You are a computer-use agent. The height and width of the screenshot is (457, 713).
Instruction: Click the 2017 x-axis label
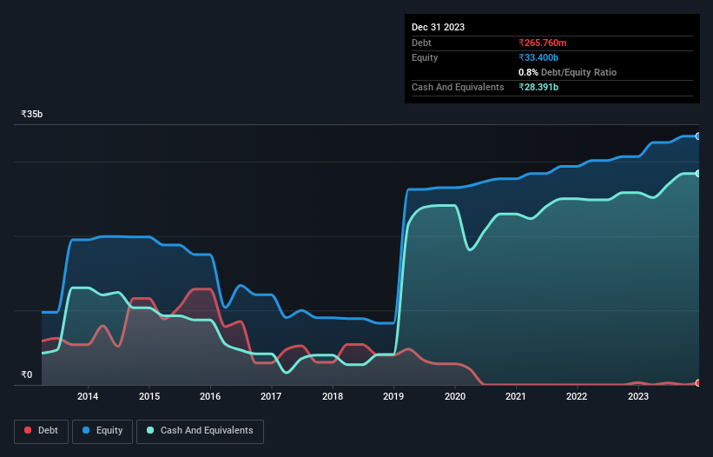tap(271, 396)
